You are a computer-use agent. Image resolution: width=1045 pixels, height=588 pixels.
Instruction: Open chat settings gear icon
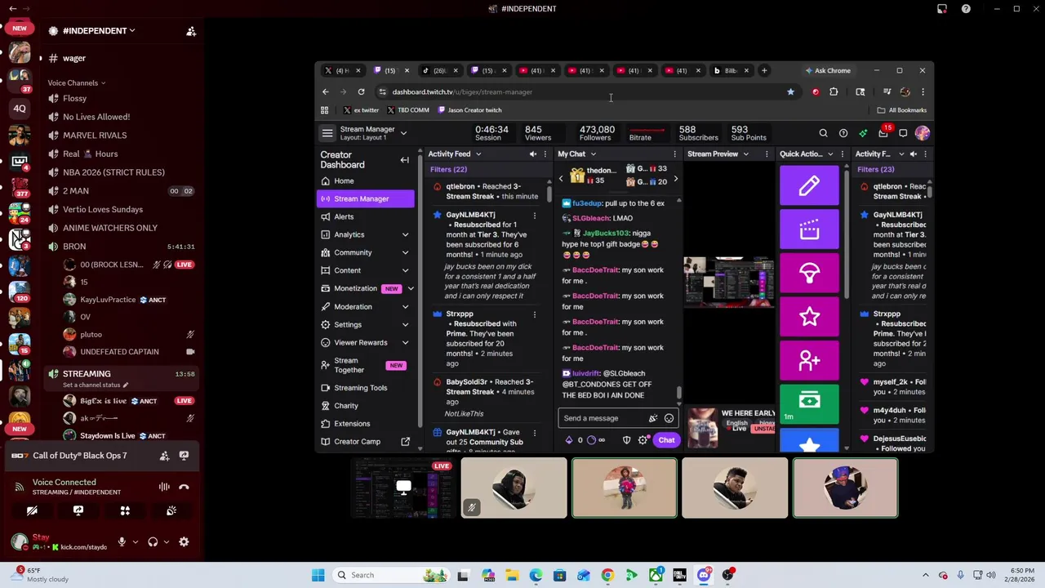click(643, 440)
